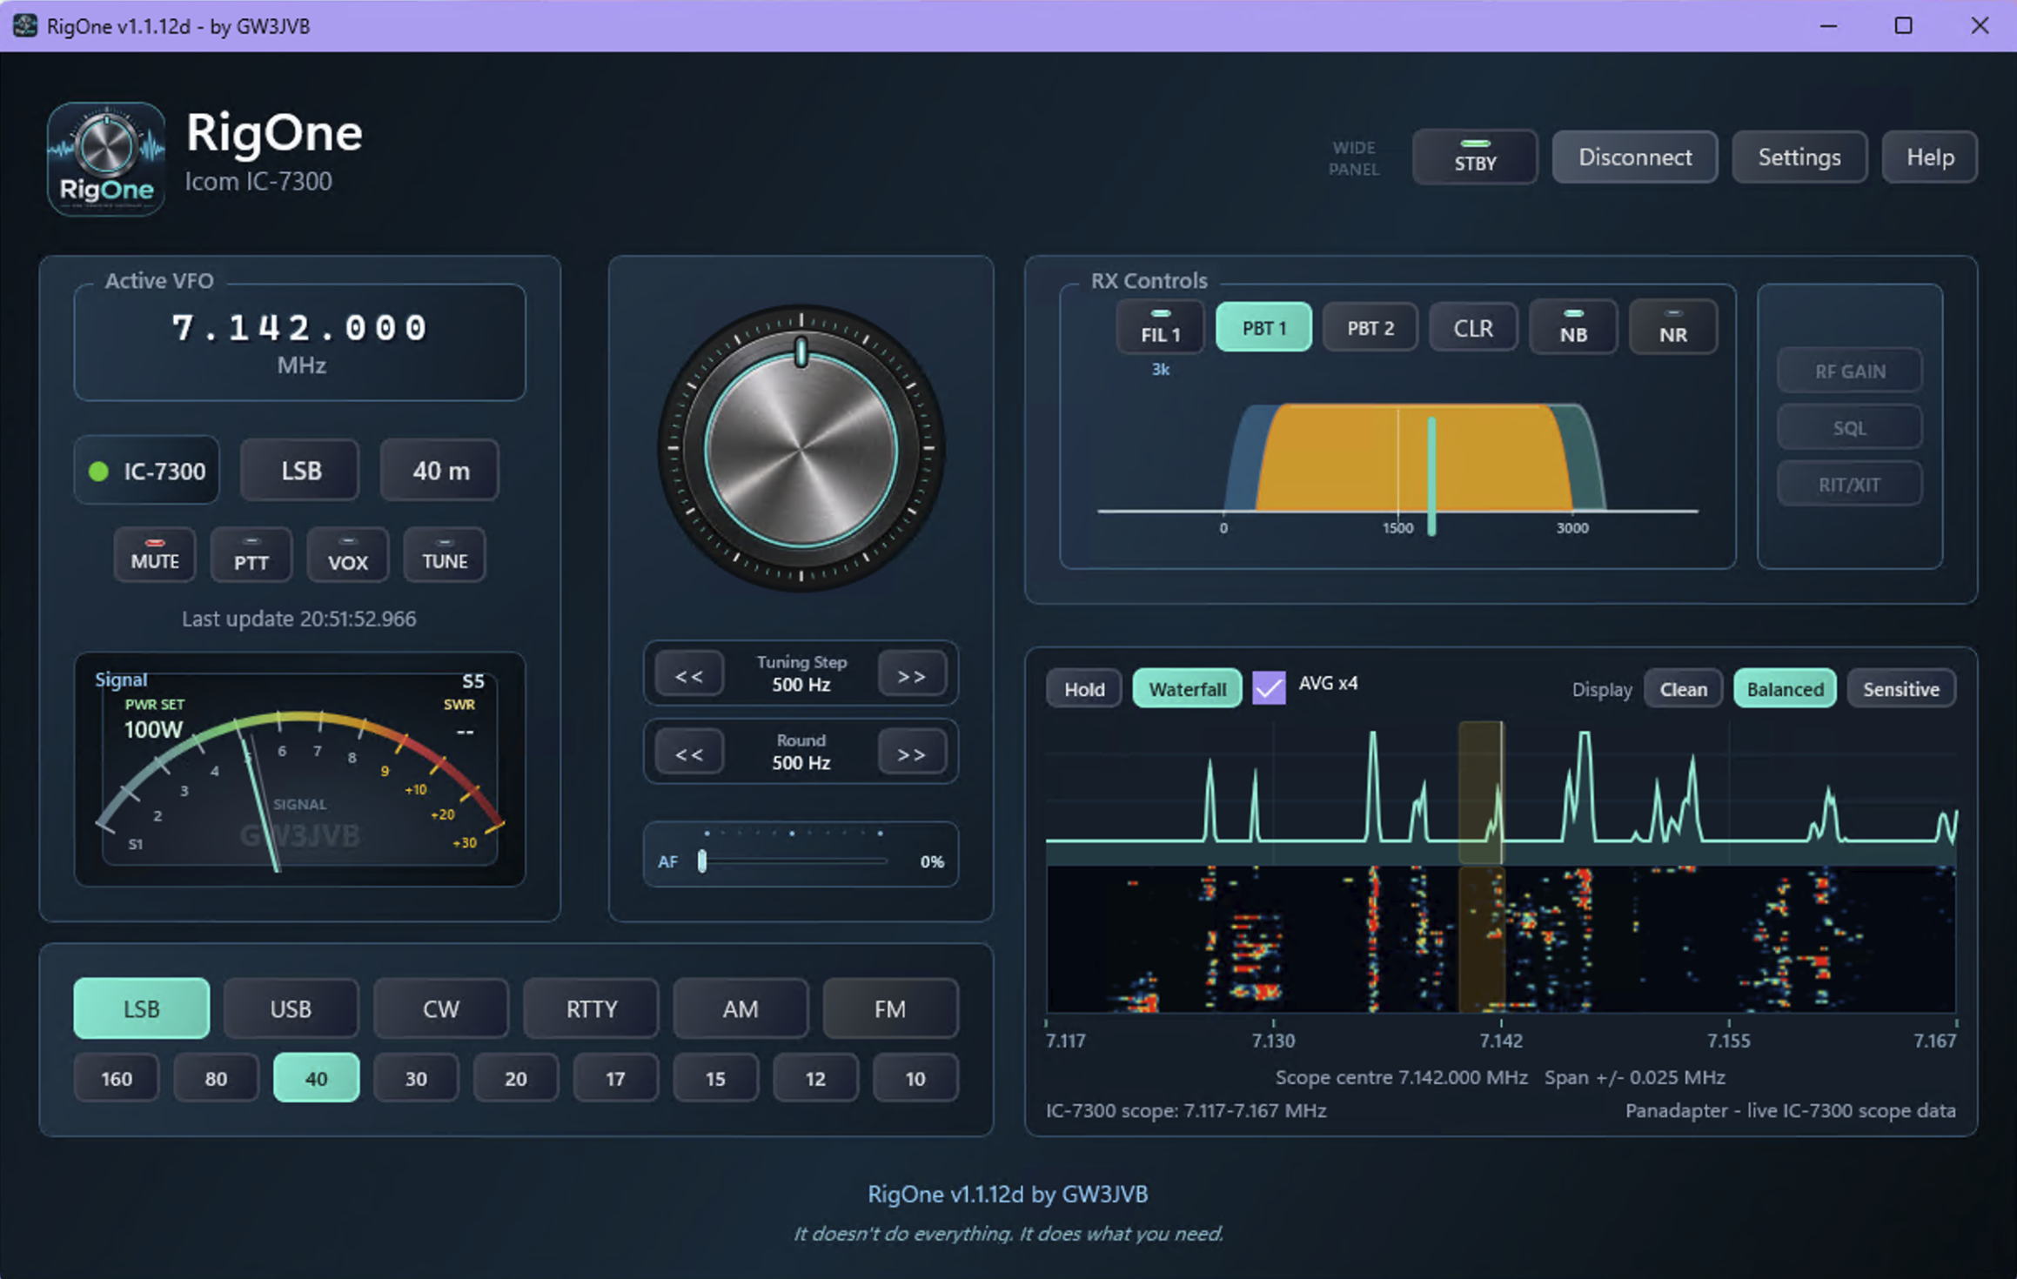2017x1279 pixels.
Task: Open the 40 m band selector
Action: point(439,471)
